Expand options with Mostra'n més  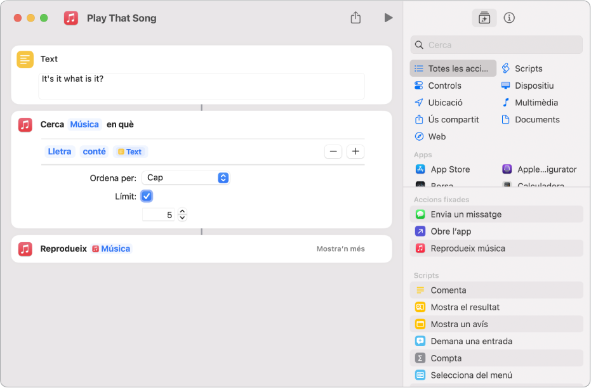pos(341,249)
